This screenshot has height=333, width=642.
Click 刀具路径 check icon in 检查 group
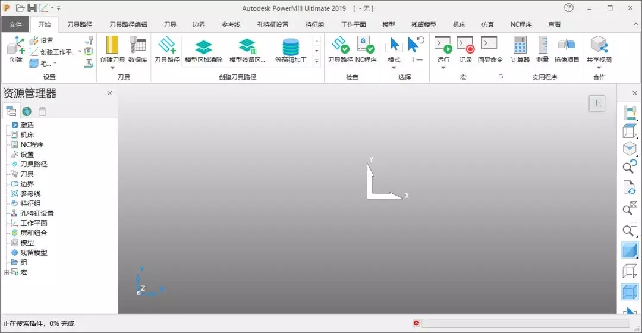(340, 45)
